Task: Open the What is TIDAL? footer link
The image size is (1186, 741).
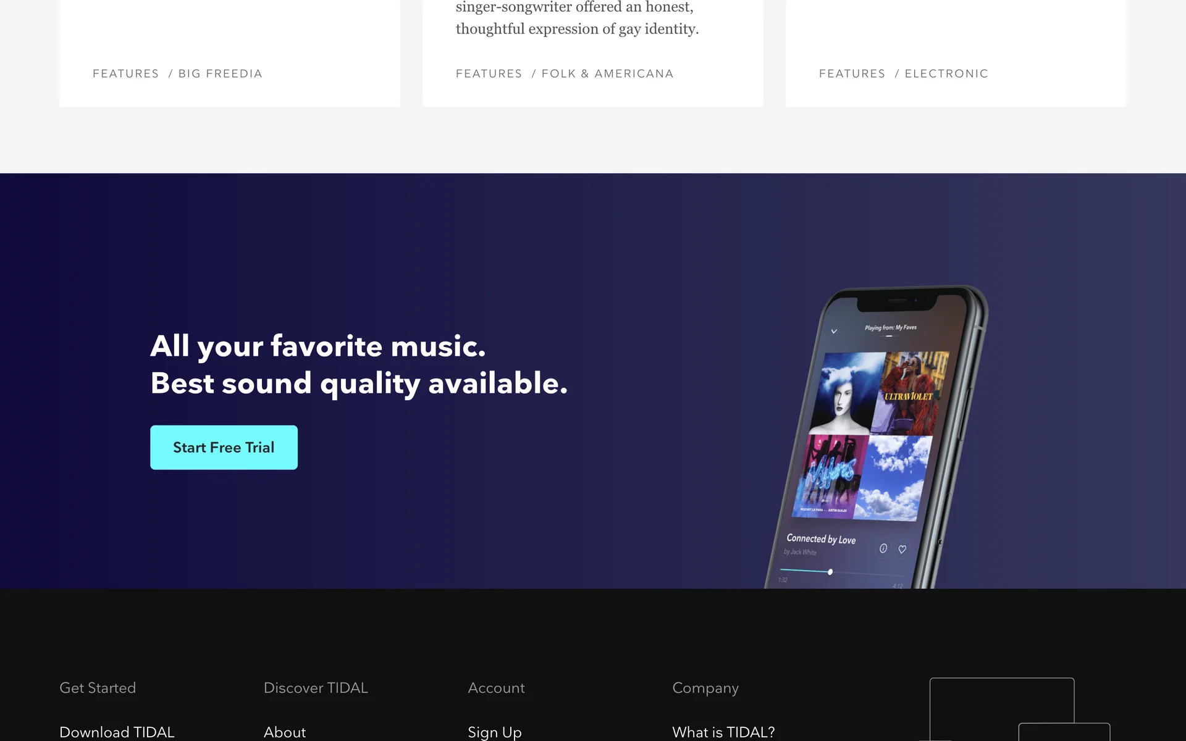Action: (x=723, y=732)
